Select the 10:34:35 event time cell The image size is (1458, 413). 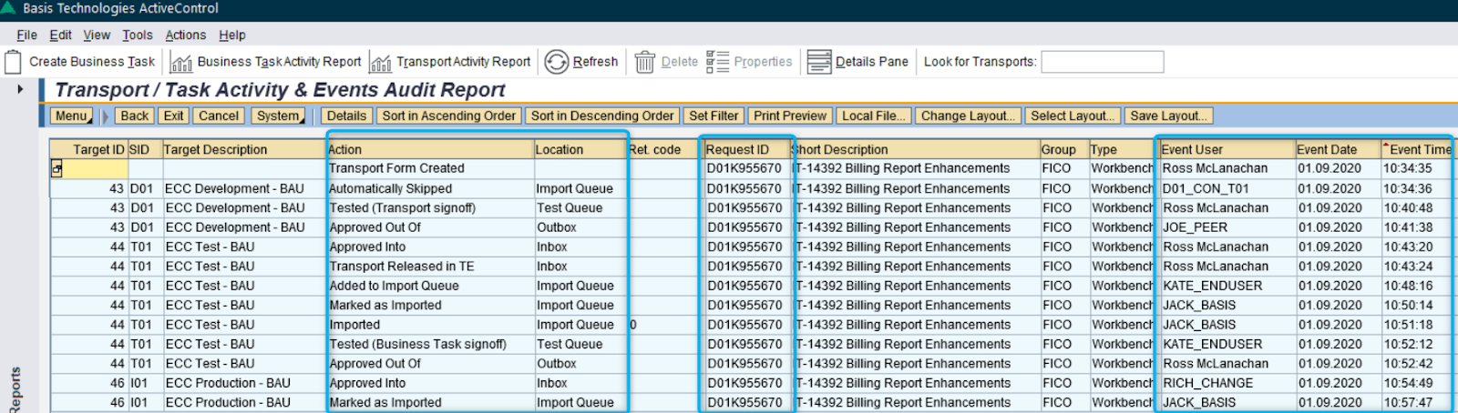(1417, 168)
